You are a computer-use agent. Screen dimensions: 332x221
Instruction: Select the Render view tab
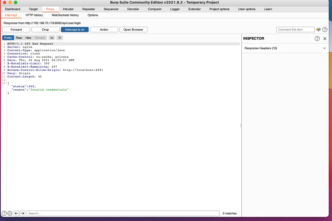[x=40, y=38]
